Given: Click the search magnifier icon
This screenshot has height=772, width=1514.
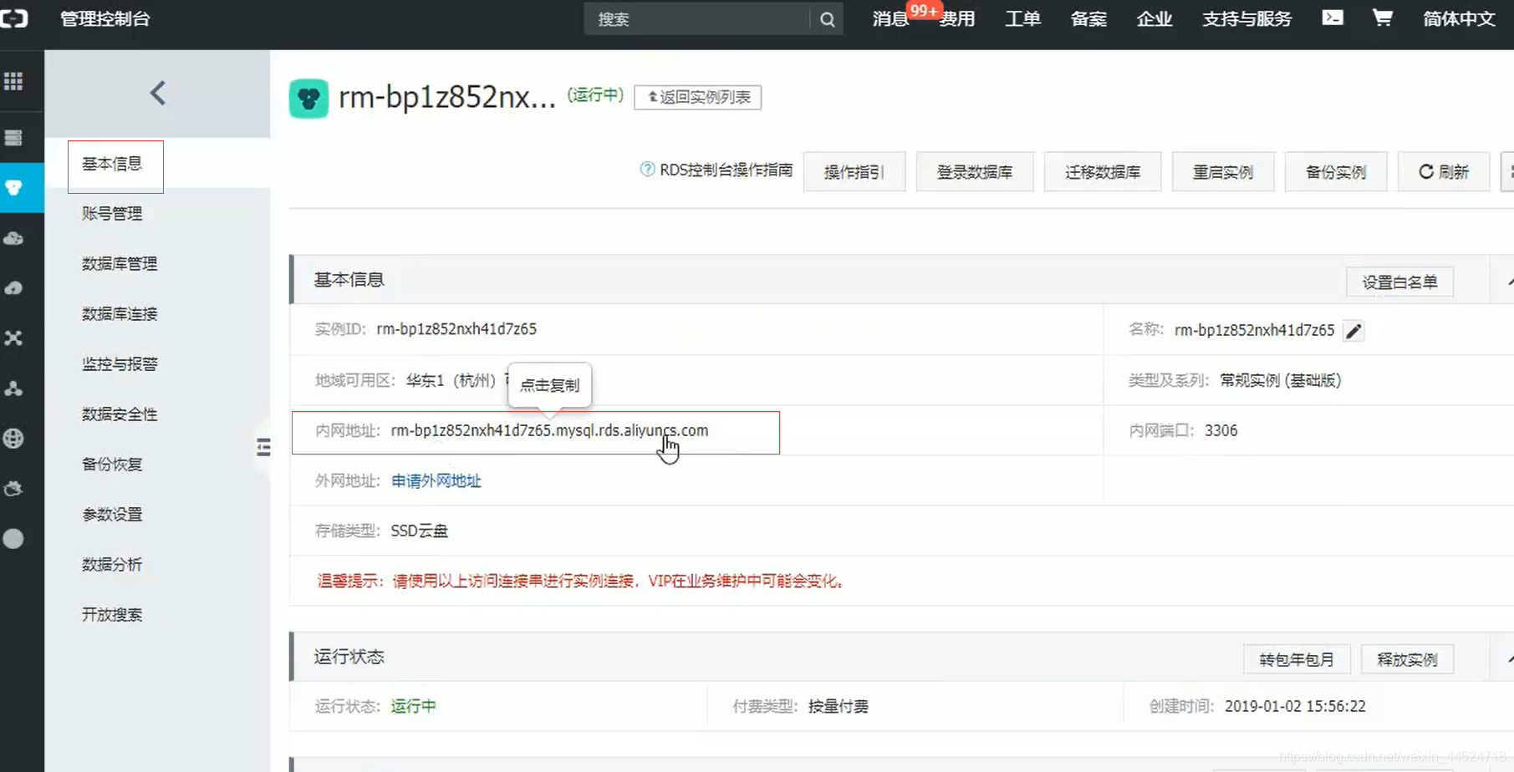Looking at the screenshot, I should 827,19.
